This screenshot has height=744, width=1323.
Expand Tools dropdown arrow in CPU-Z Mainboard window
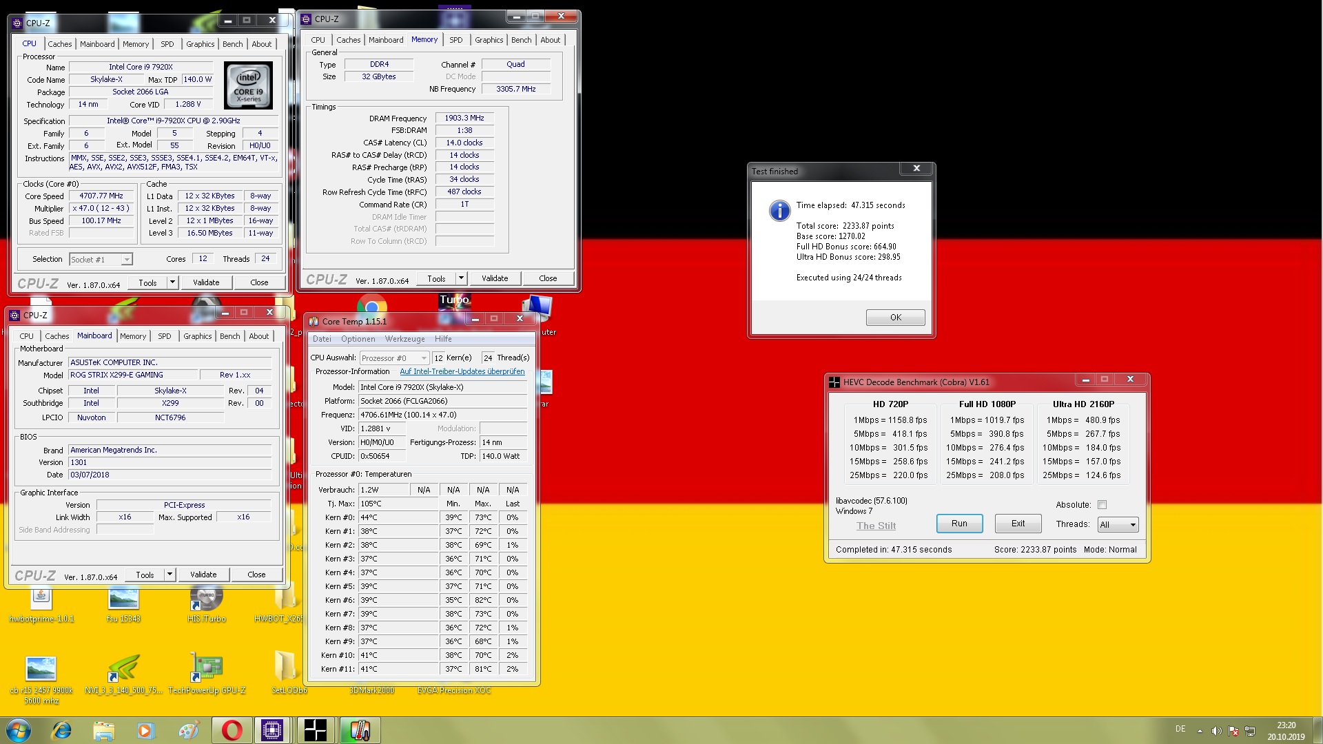[170, 575]
